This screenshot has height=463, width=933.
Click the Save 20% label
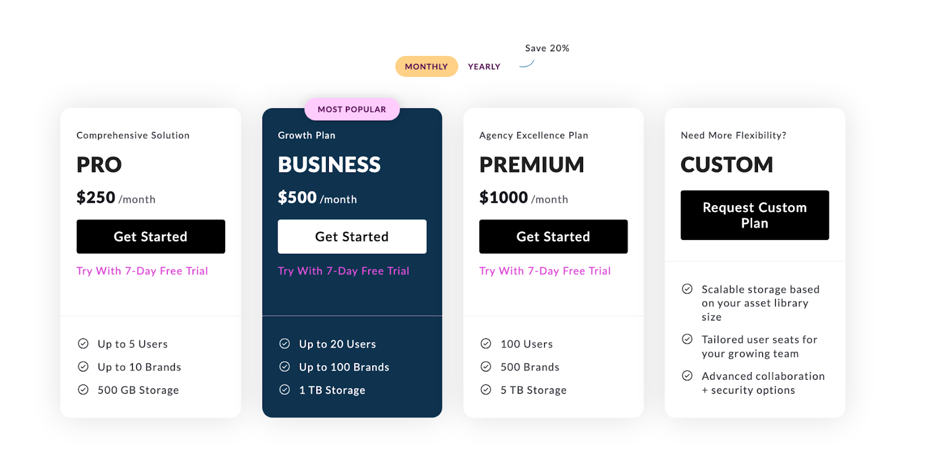click(546, 48)
